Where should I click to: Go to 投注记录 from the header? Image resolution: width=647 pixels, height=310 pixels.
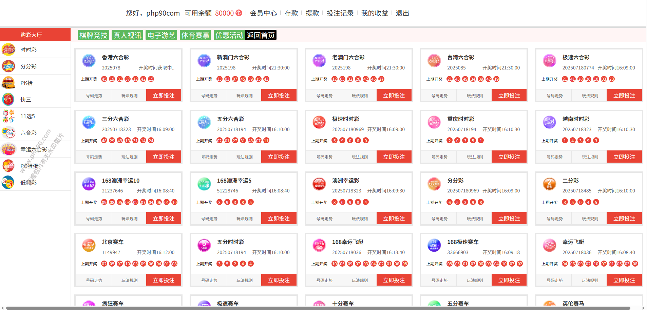pos(340,13)
